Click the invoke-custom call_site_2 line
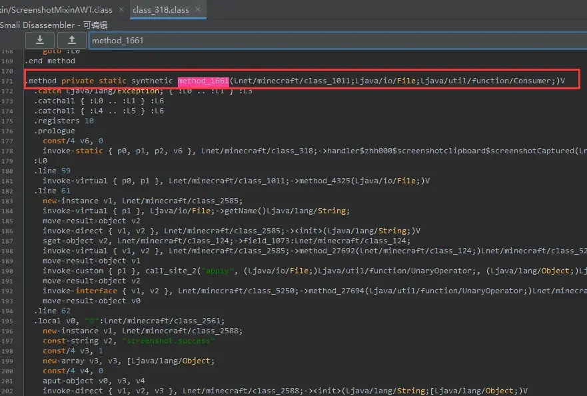This screenshot has height=396, width=587. 314,271
